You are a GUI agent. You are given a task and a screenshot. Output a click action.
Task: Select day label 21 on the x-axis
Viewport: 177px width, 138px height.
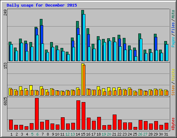pyautogui.click(x=114, y=134)
